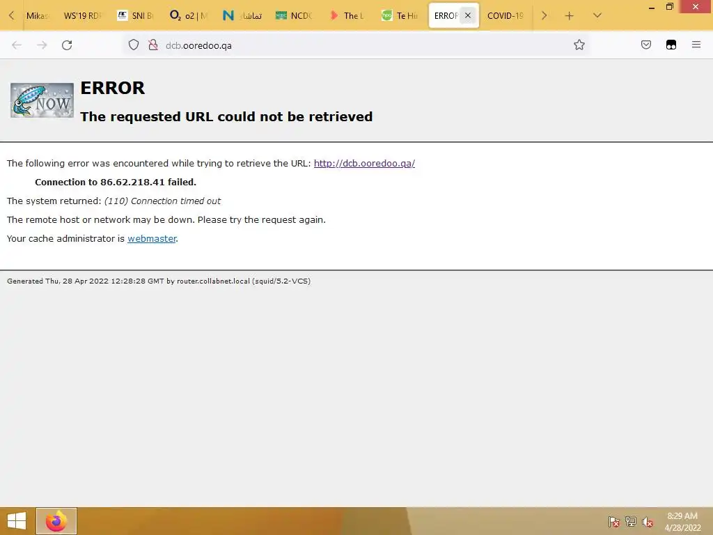Switch to the NCDC tab
Image resolution: width=713 pixels, height=535 pixels.
pos(295,16)
